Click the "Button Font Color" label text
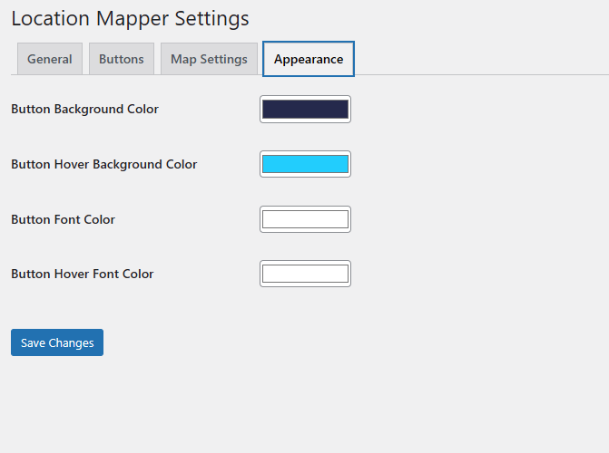The height and width of the screenshot is (453, 609). pyautogui.click(x=63, y=219)
